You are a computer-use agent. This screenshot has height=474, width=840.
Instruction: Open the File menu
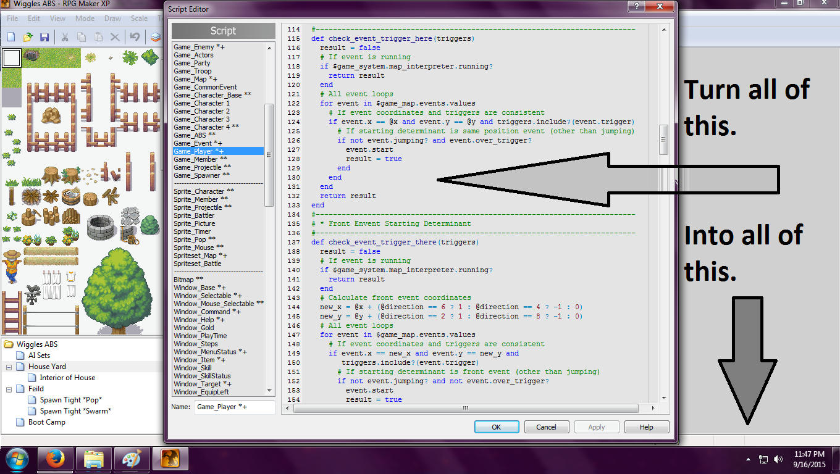click(x=11, y=19)
